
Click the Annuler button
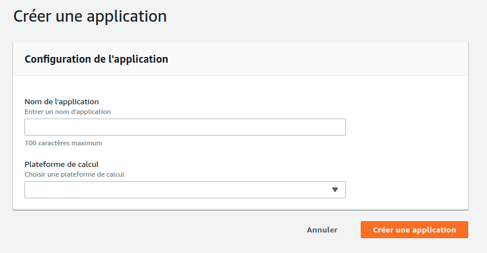click(x=322, y=230)
